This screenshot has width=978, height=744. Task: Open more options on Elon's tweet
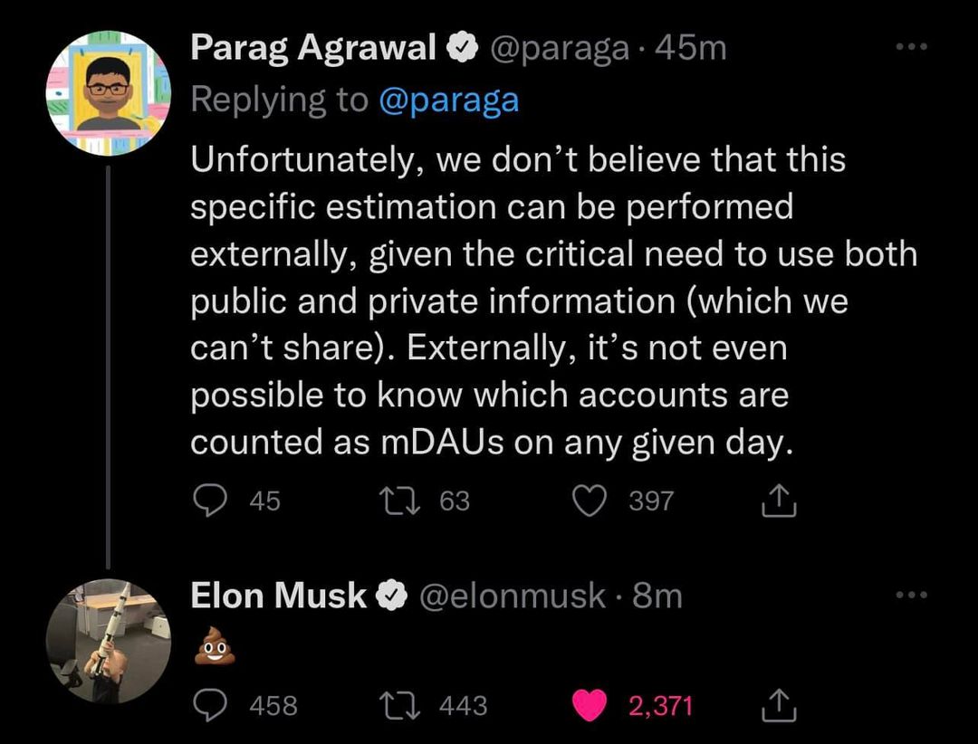tap(911, 596)
